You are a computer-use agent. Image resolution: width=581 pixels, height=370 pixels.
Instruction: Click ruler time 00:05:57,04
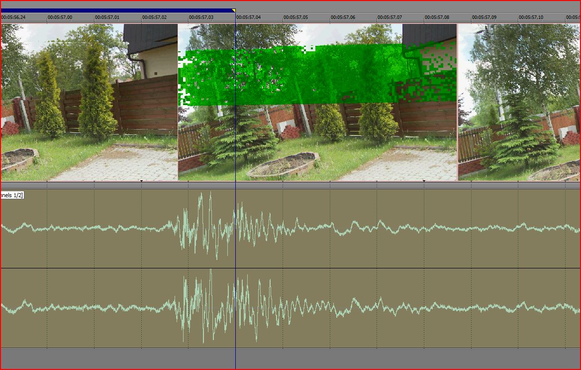[249, 17]
